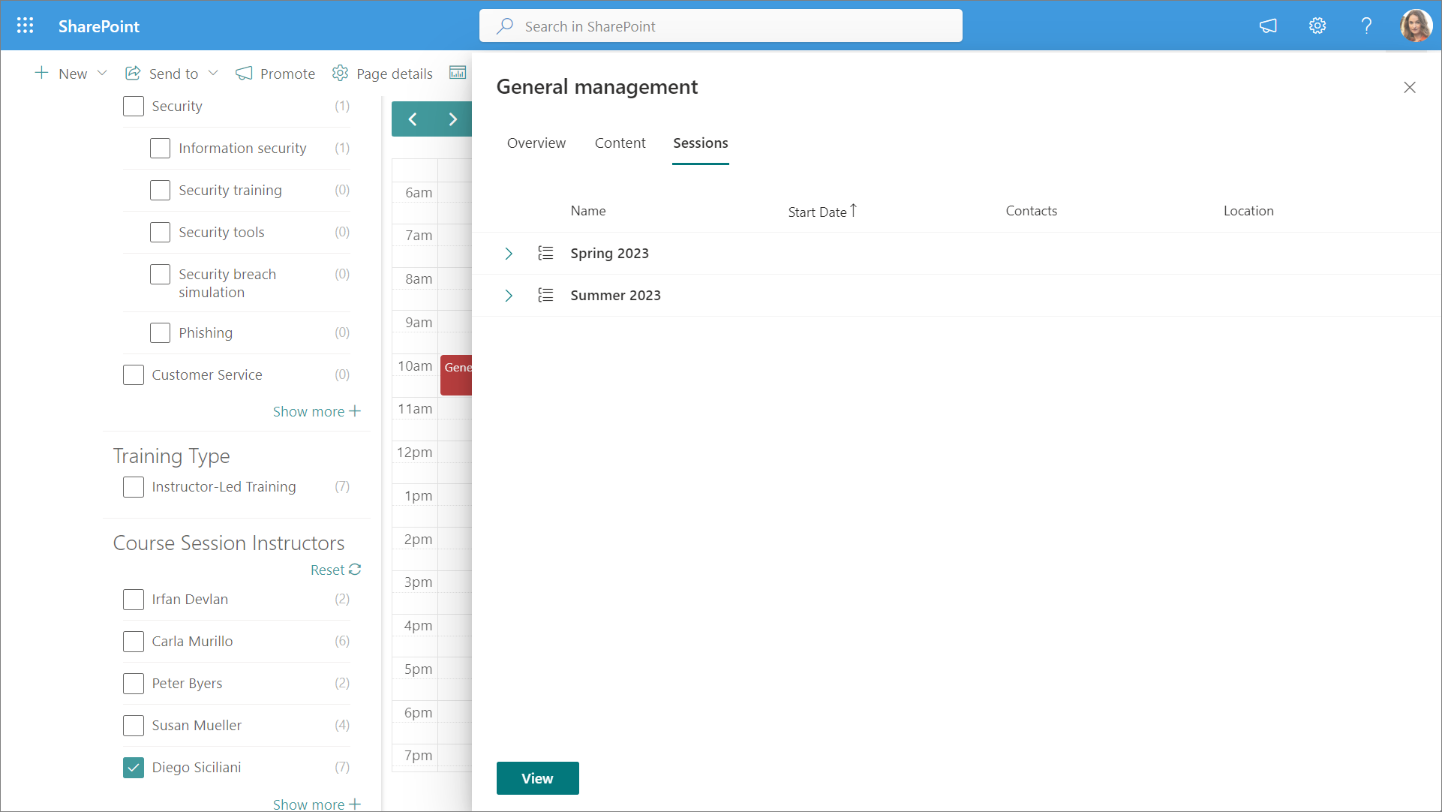Viewport: 1442px width, 812px height.
Task: Expand the Summer 2023 session row
Action: (509, 296)
